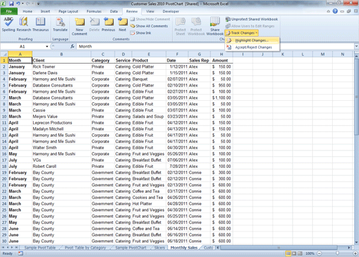The width and height of the screenshot is (359, 257).
Task: Open the Thesaurus tool
Action: tap(41, 24)
